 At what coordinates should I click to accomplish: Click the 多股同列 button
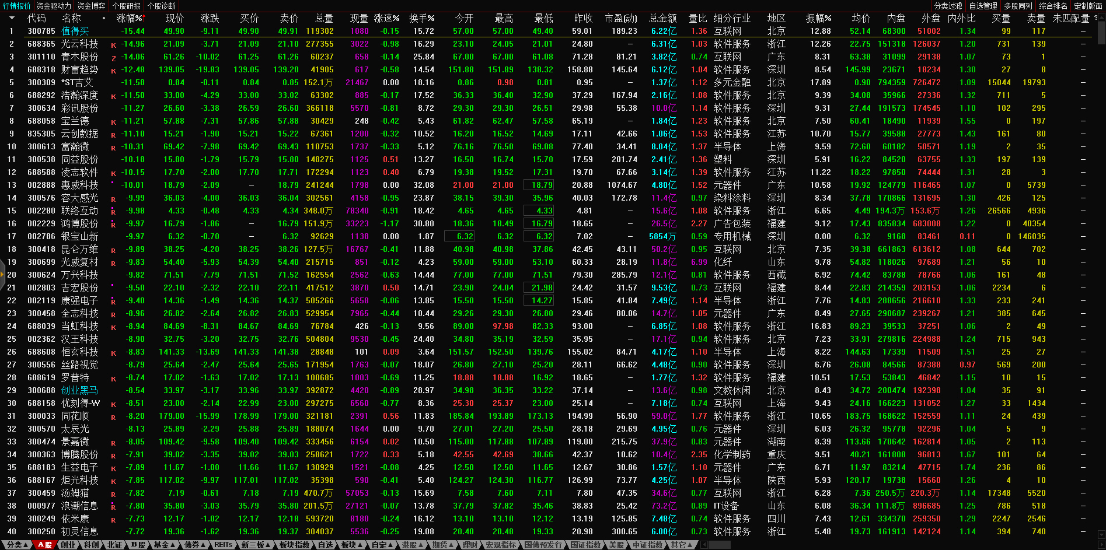click(x=1018, y=6)
